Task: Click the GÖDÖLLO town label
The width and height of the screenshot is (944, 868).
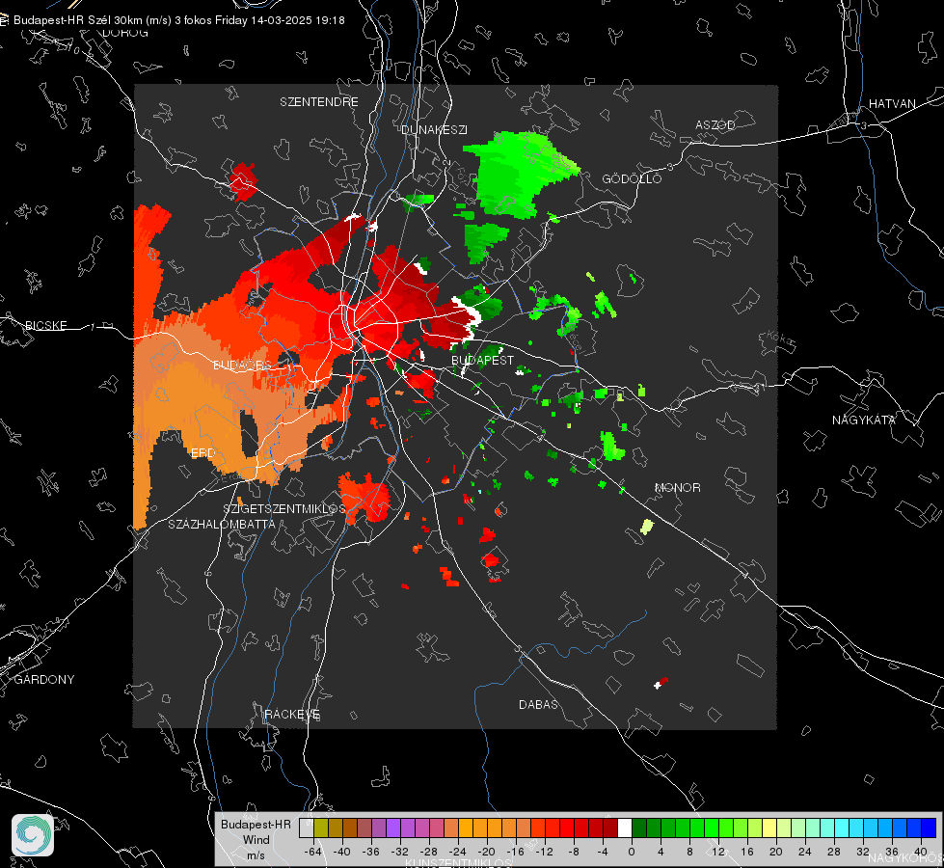Action: [x=632, y=178]
